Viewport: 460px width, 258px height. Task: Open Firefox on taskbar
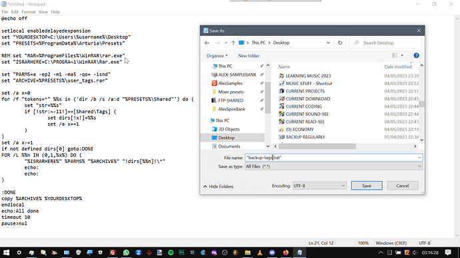coord(285,253)
